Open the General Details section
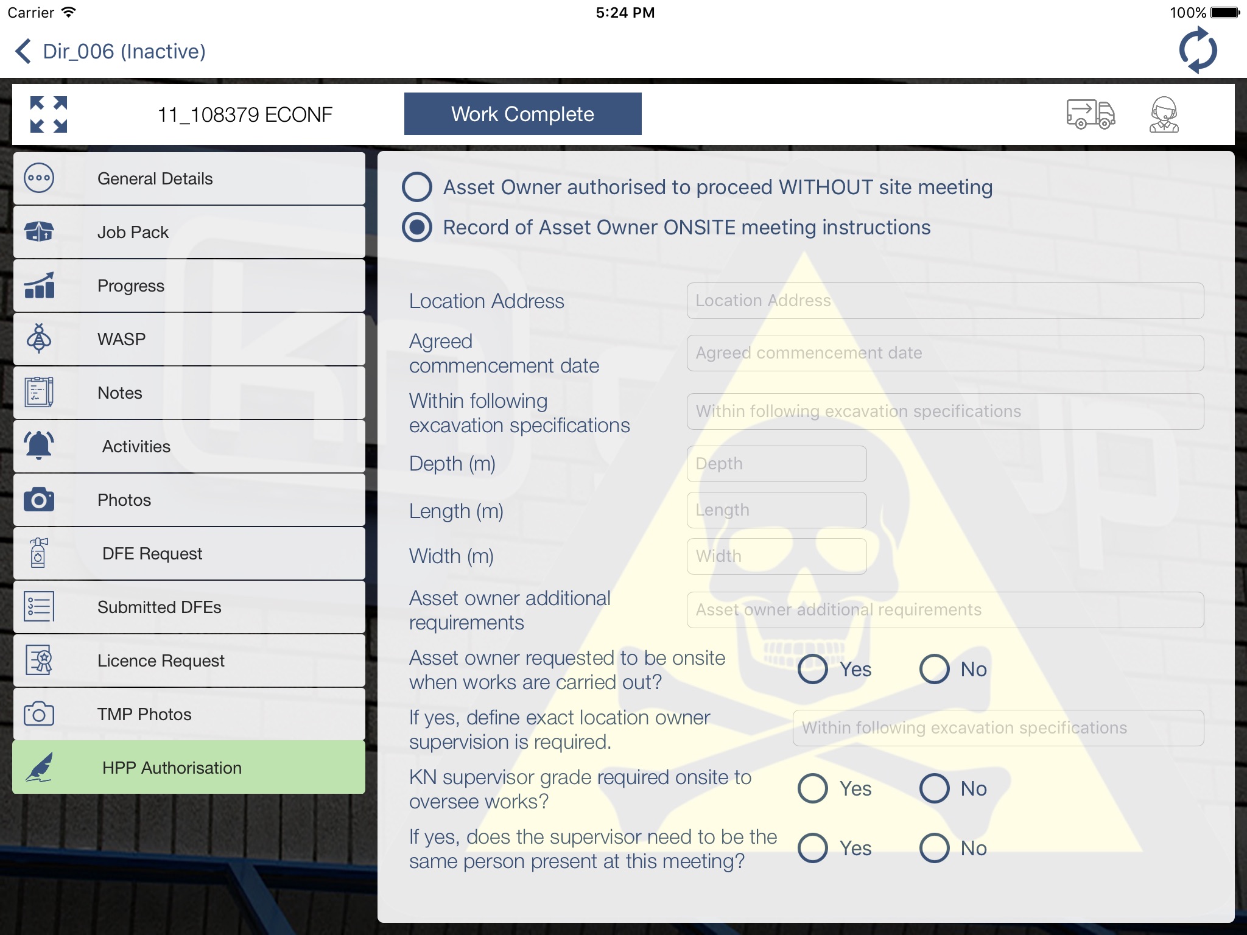The width and height of the screenshot is (1247, 935). tap(189, 178)
